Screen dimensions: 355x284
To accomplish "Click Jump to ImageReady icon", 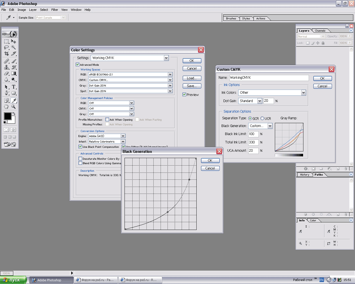I will (10, 144).
